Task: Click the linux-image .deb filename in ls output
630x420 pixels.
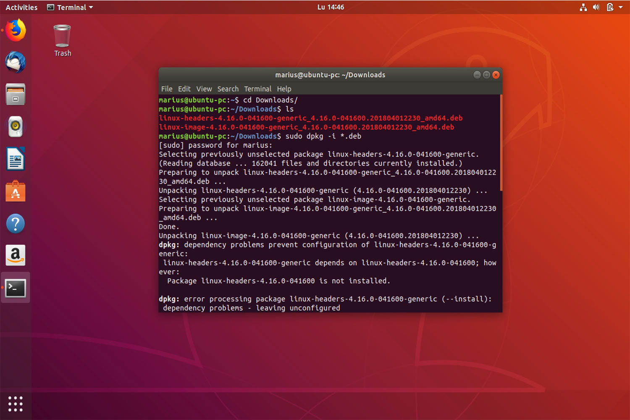Action: 307,127
